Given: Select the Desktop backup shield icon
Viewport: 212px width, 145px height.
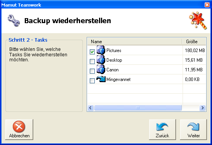Looking at the screenshot, I should point(101,60).
